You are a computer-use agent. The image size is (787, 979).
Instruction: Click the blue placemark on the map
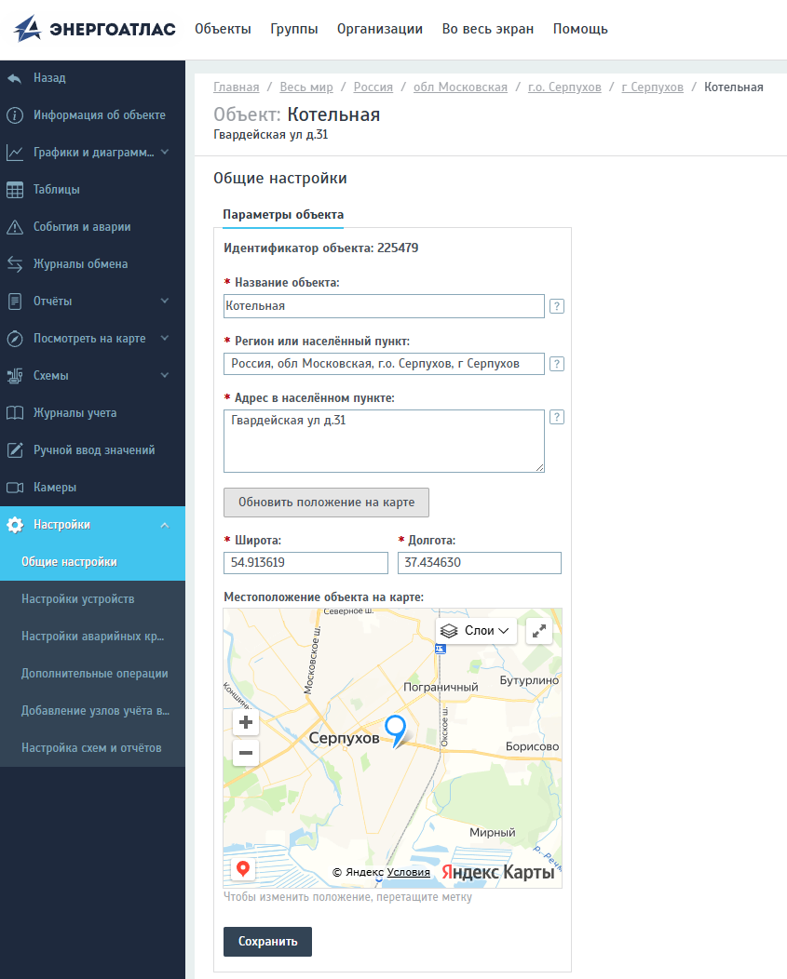coord(395,730)
